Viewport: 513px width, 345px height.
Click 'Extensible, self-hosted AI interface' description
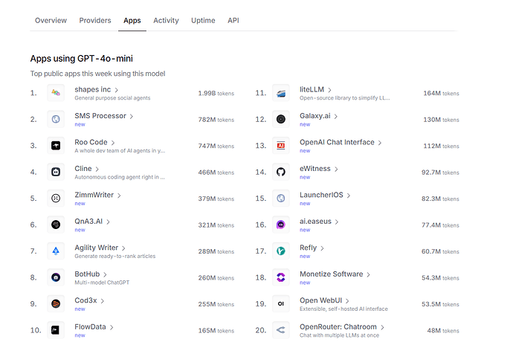click(343, 309)
